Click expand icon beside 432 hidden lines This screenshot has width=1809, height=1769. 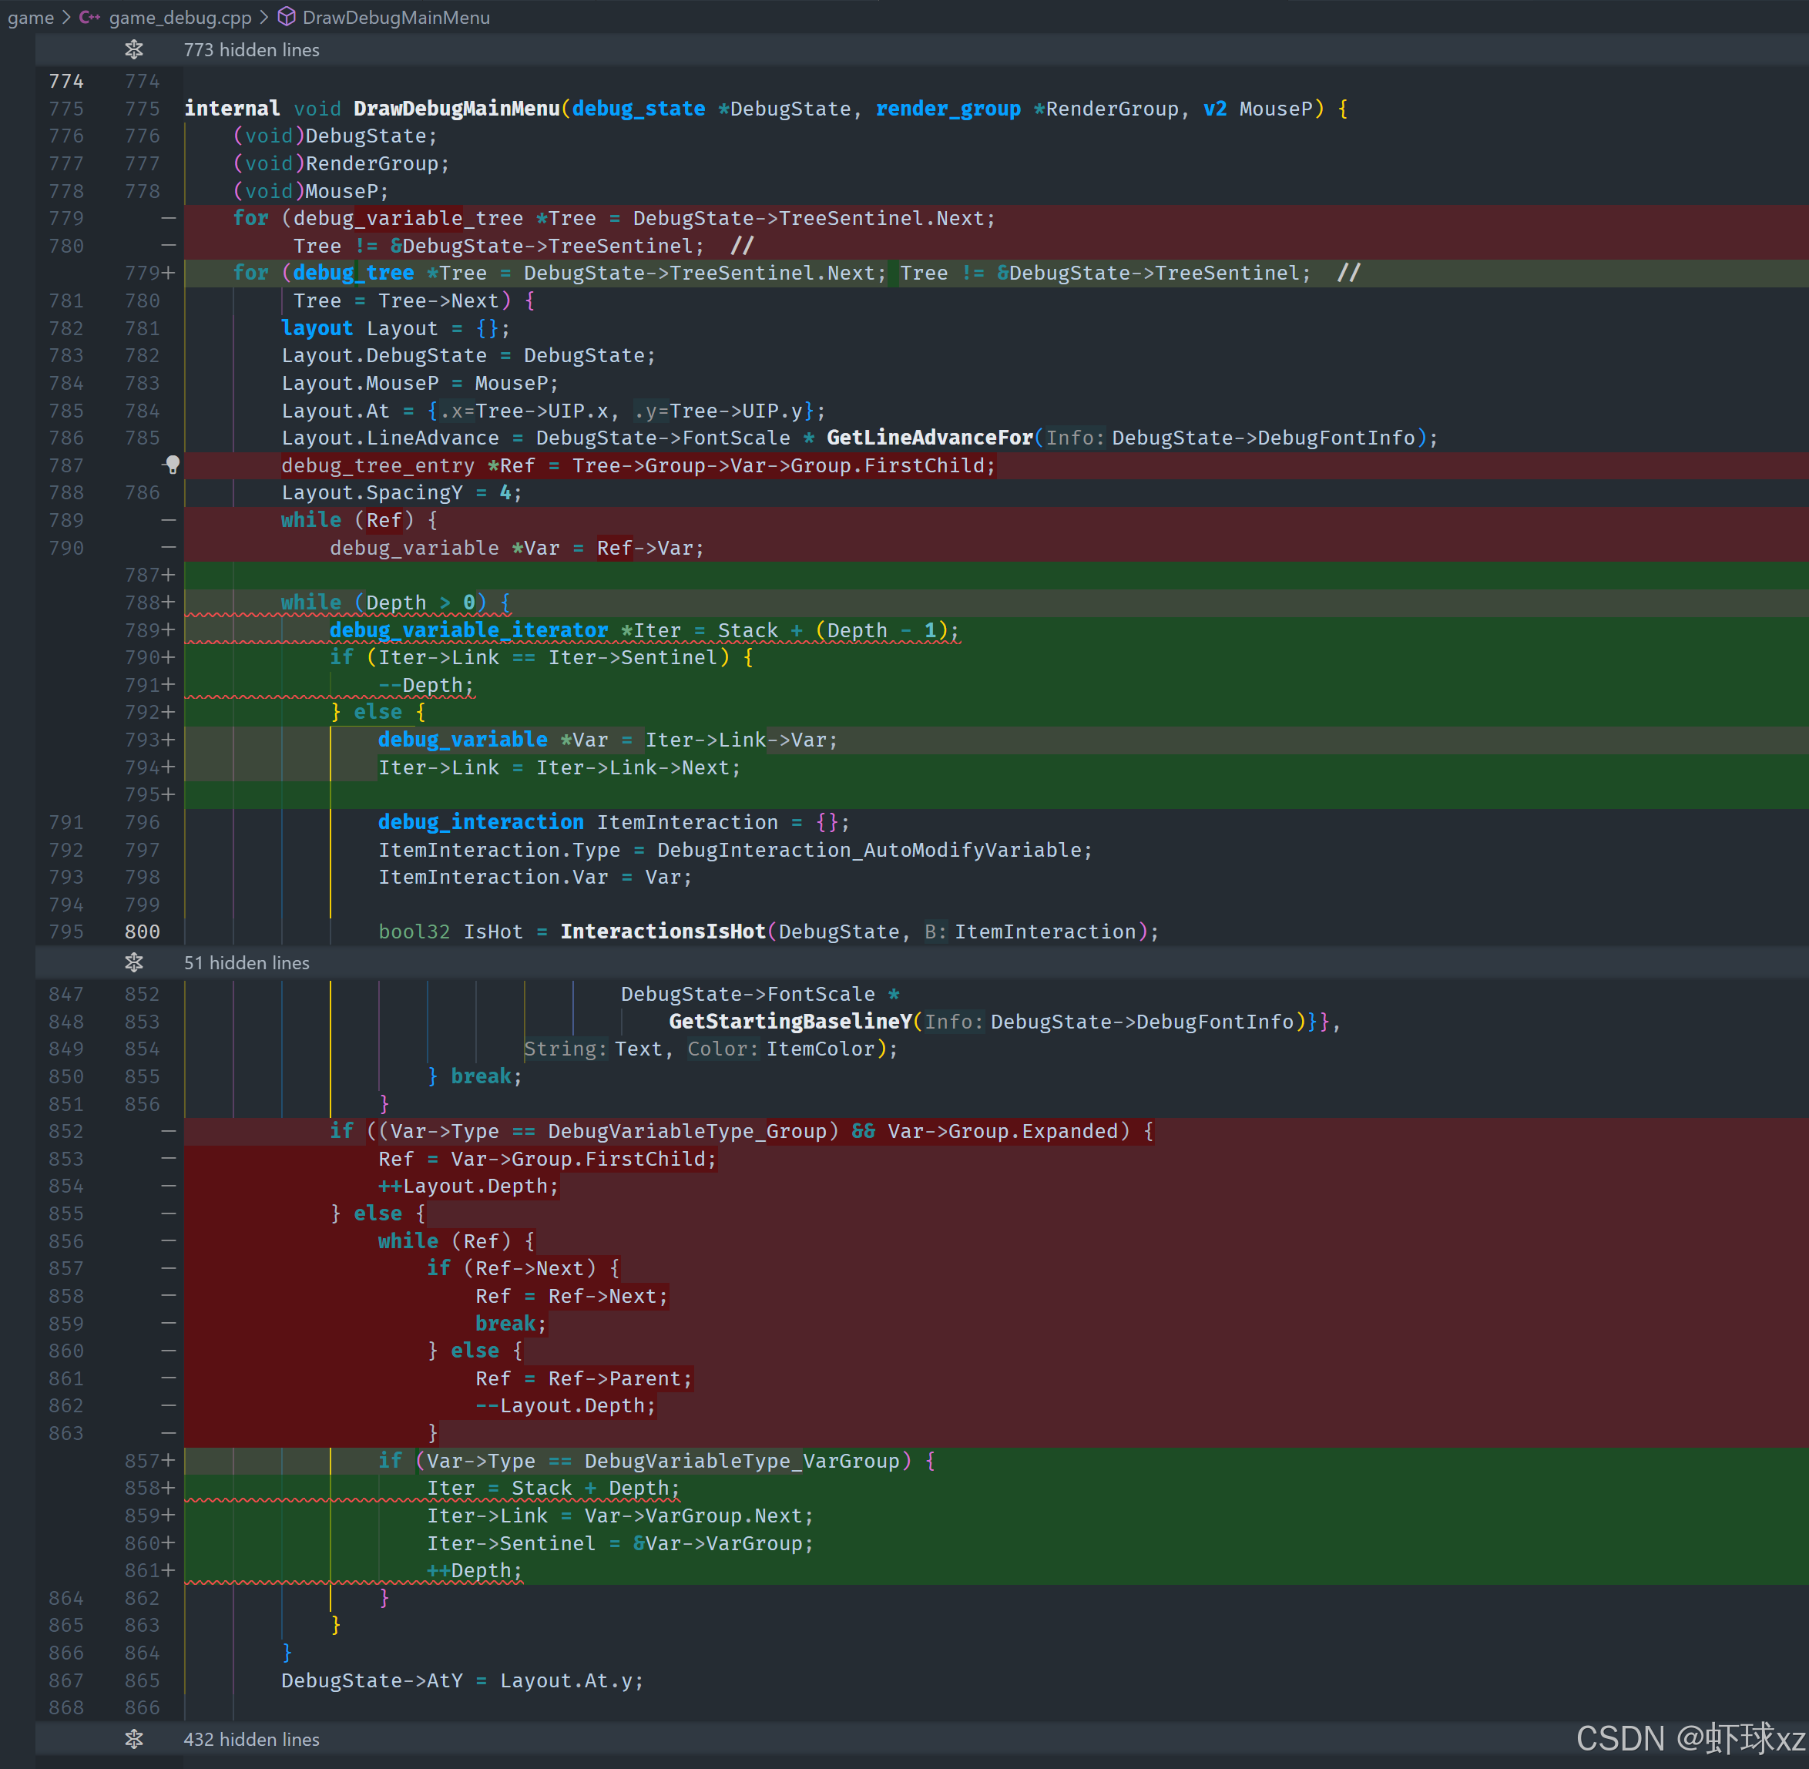coord(134,1738)
